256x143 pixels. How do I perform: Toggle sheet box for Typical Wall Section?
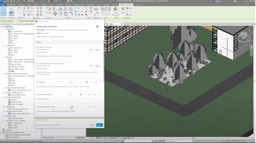[x=9, y=95]
